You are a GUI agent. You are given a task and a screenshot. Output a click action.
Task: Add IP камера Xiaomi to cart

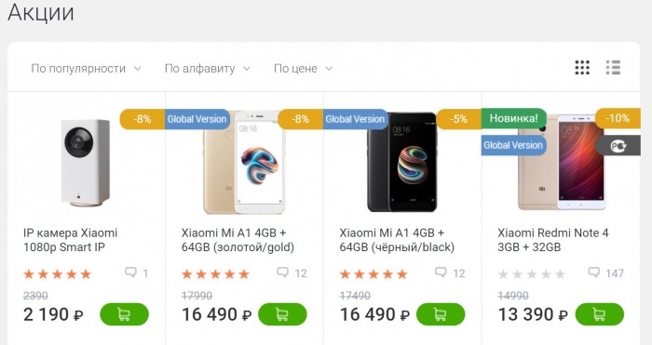click(124, 314)
